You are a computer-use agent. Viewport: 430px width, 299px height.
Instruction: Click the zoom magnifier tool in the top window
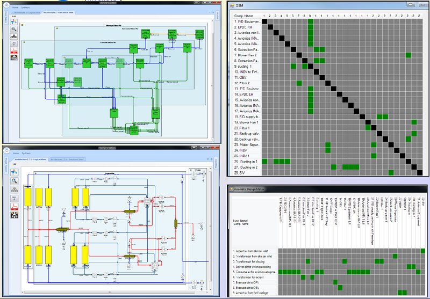13,30
